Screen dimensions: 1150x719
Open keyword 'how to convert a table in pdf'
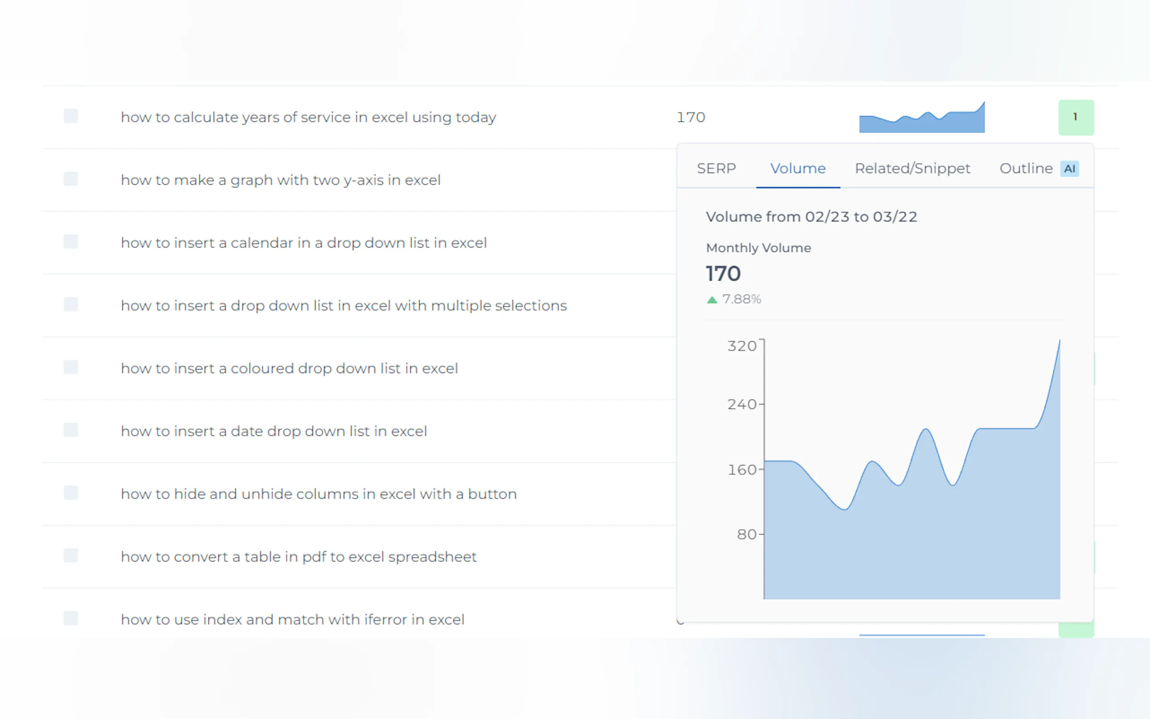(298, 556)
